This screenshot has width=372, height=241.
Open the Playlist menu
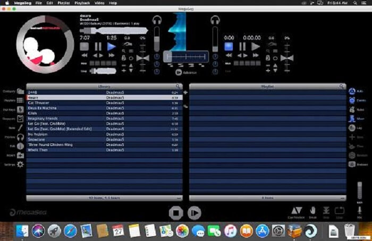(x=64, y=3)
